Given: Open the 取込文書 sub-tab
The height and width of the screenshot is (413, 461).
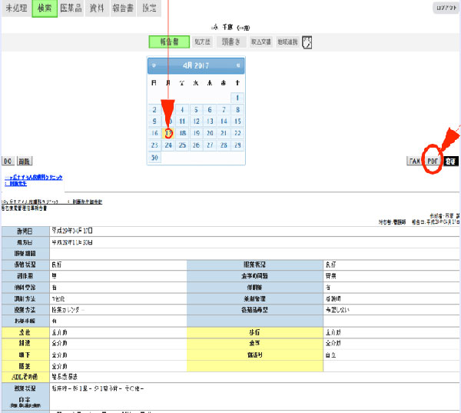Looking at the screenshot, I should [260, 42].
